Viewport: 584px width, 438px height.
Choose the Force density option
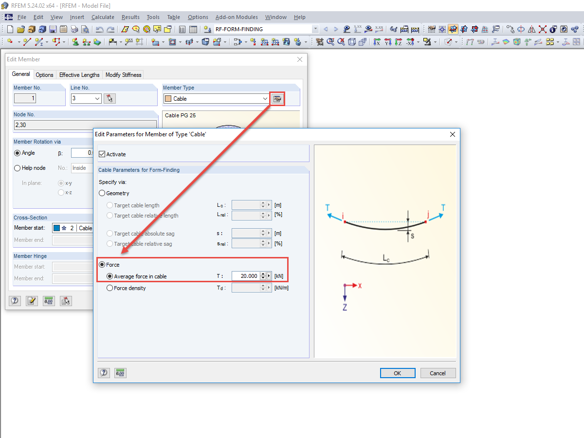coord(109,288)
